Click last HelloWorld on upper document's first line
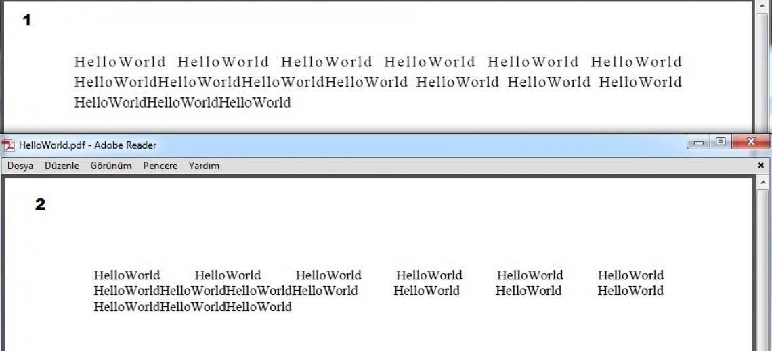Screen dimensions: 772x351 (x=636, y=62)
